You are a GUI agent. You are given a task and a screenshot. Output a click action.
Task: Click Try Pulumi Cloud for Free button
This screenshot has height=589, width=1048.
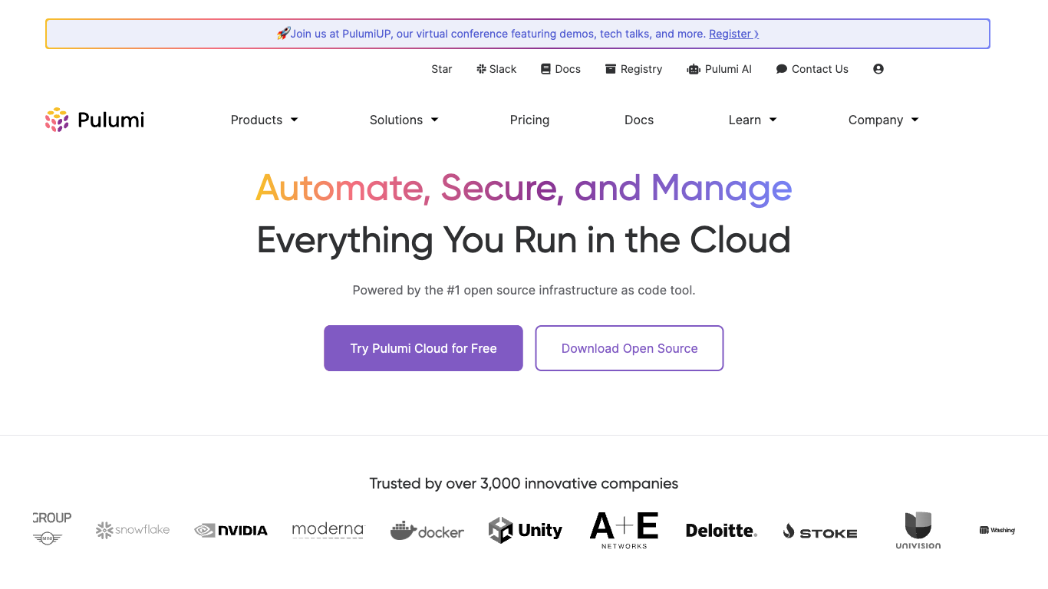tap(423, 348)
